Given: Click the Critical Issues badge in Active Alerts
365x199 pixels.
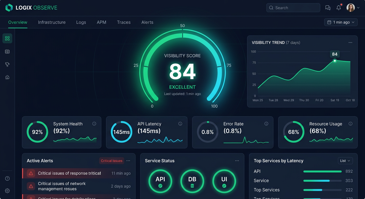Looking at the screenshot, I should pos(111,161).
